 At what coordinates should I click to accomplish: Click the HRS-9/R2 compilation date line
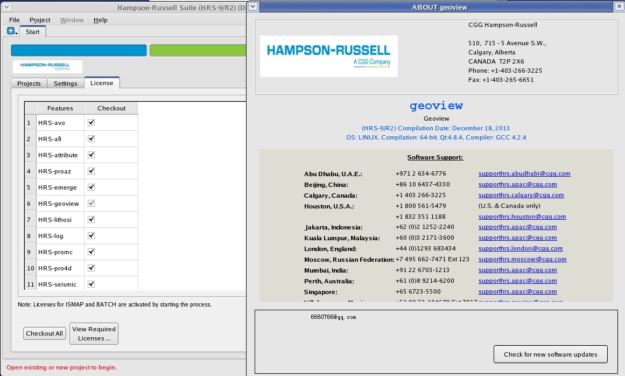[x=436, y=128]
